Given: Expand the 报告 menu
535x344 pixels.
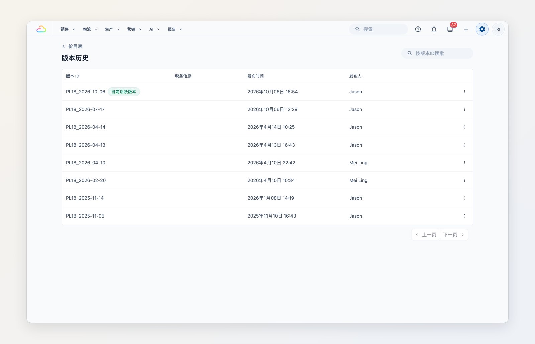Looking at the screenshot, I should (x=175, y=29).
